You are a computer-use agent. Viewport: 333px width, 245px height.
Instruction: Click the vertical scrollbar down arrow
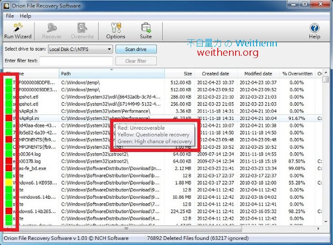tap(326, 222)
